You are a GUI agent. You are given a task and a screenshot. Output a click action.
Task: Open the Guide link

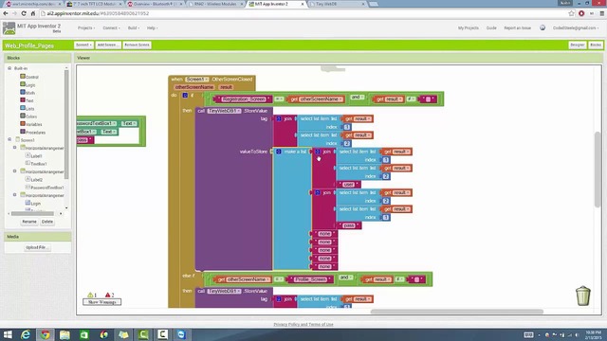pyautogui.click(x=491, y=27)
